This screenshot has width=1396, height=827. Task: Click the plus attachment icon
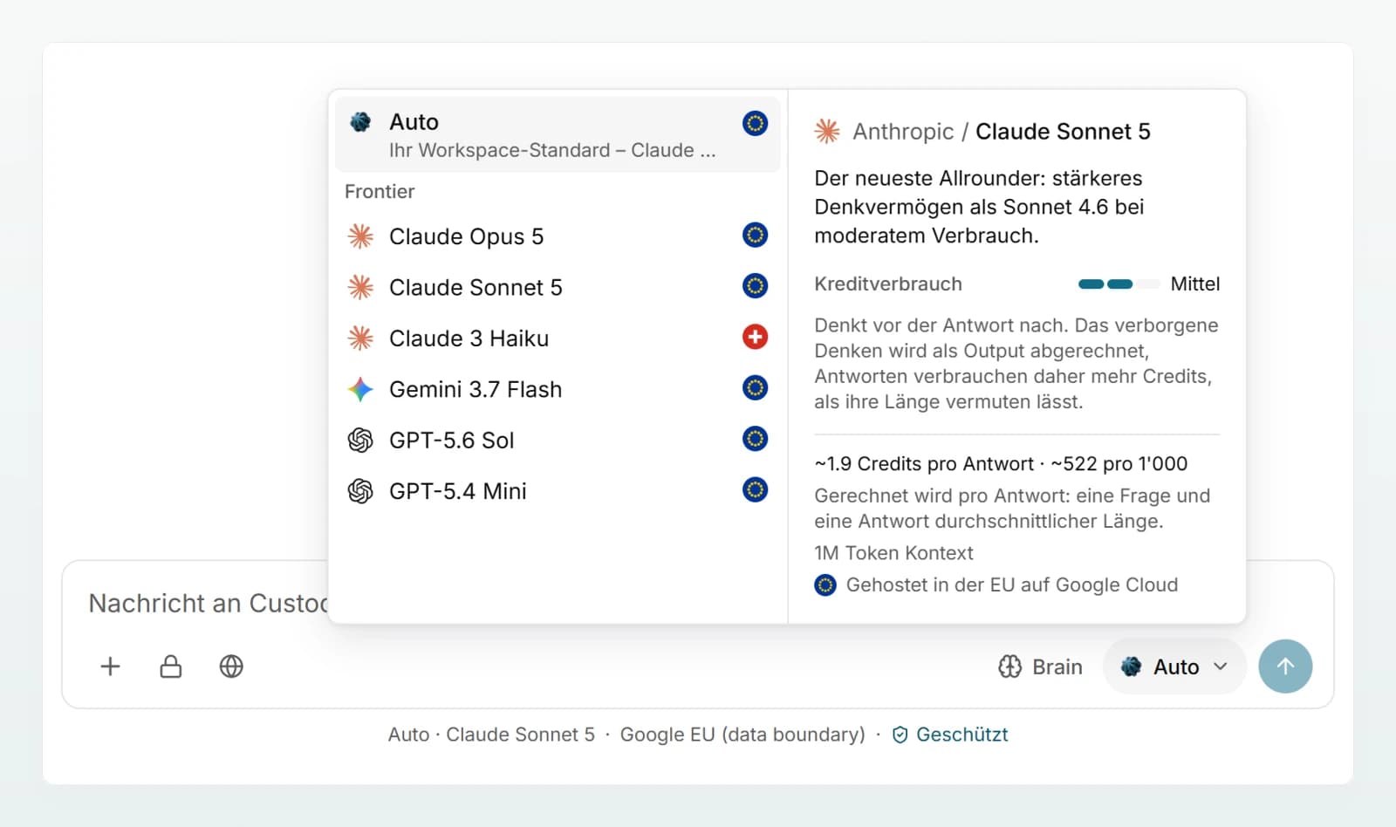[110, 666]
